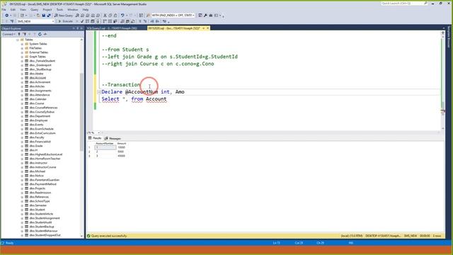Click the Properties wrench icon

tap(205, 16)
